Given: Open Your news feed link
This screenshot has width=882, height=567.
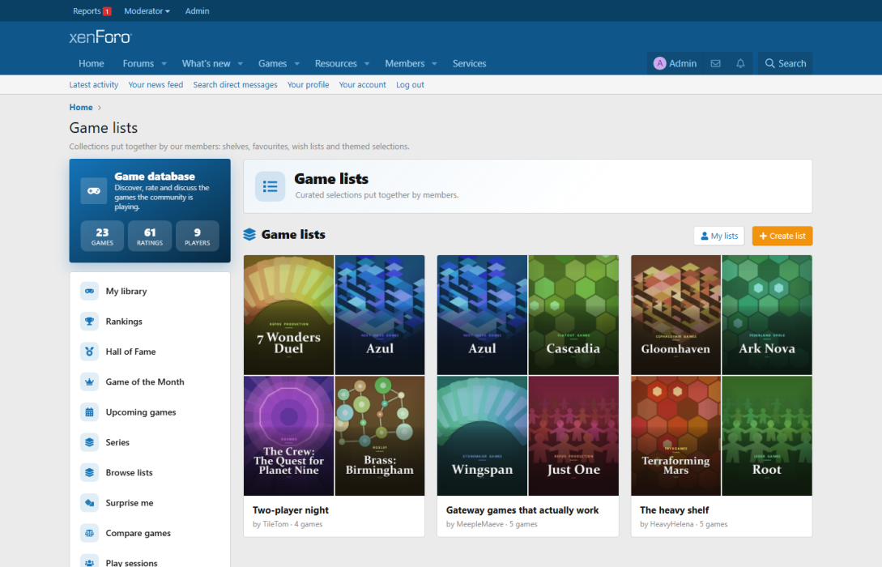Looking at the screenshot, I should click(x=156, y=84).
